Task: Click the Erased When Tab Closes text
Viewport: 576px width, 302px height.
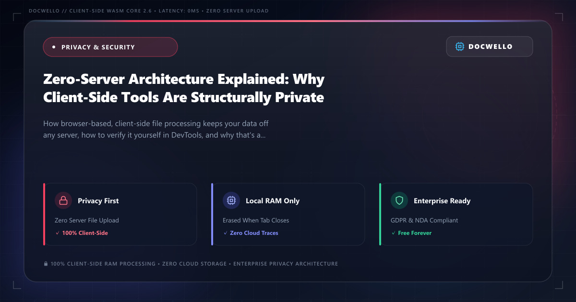Action: click(x=256, y=221)
